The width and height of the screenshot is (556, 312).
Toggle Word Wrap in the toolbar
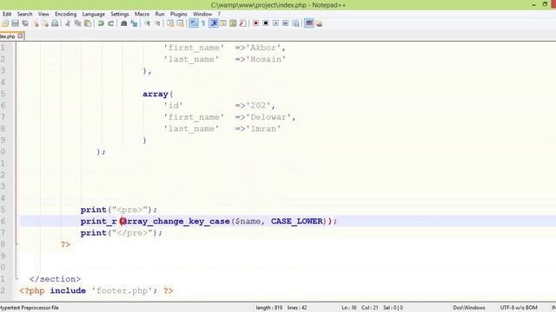click(194, 23)
